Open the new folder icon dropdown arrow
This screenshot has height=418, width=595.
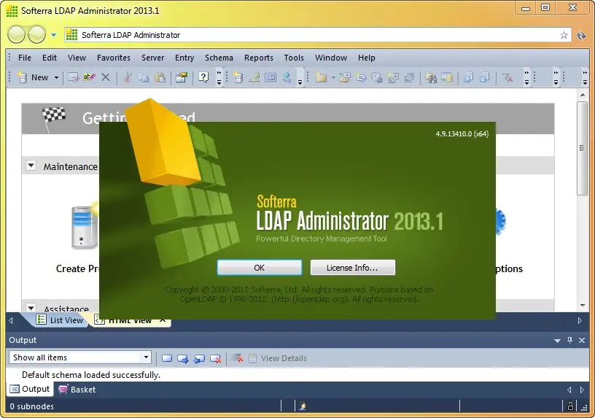click(333, 77)
